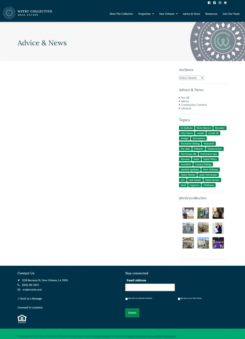Check the Open Houses signup box
This screenshot has width=245, height=339.
[179, 299]
